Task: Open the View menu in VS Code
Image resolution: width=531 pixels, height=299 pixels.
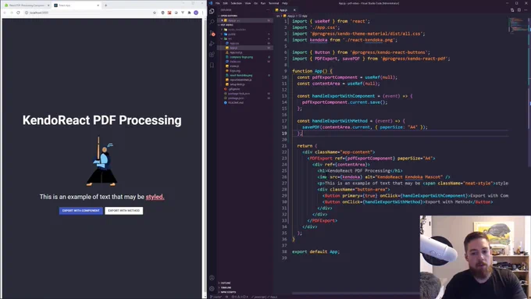Action: [x=248, y=3]
